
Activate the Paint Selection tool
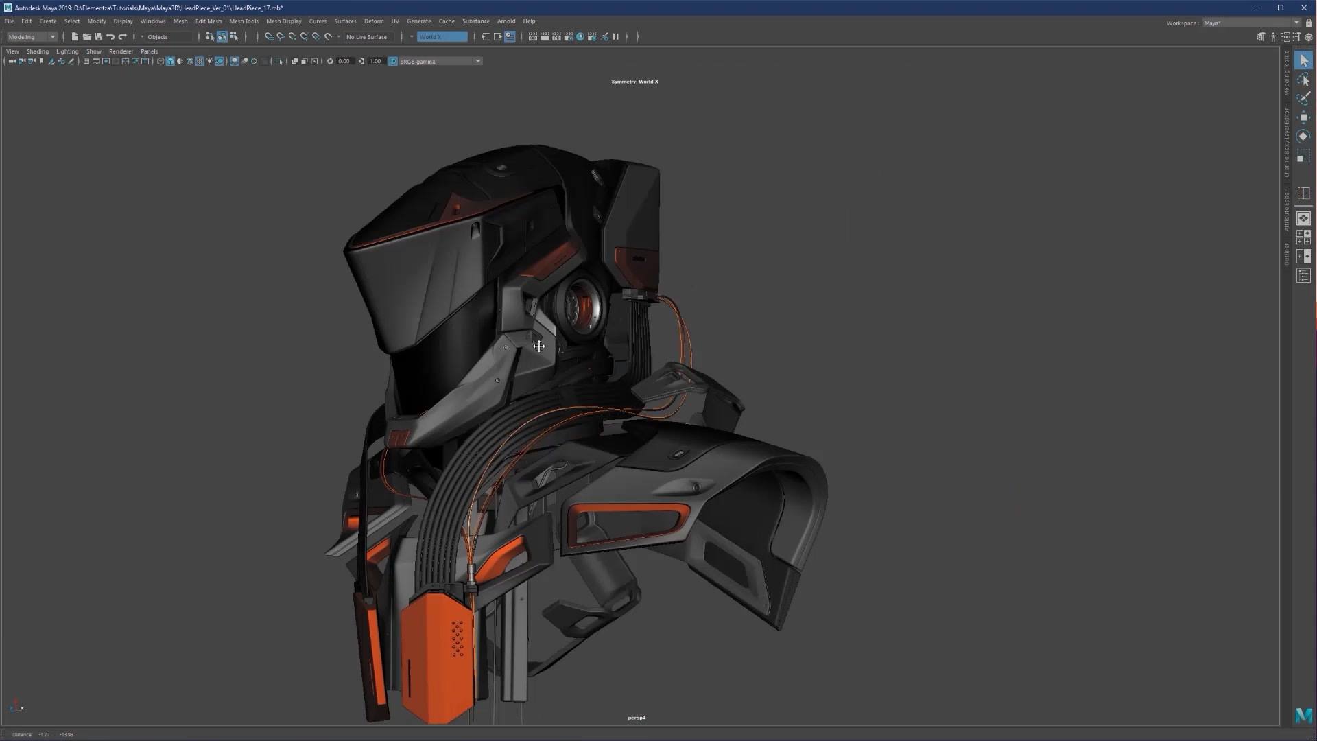[1304, 99]
